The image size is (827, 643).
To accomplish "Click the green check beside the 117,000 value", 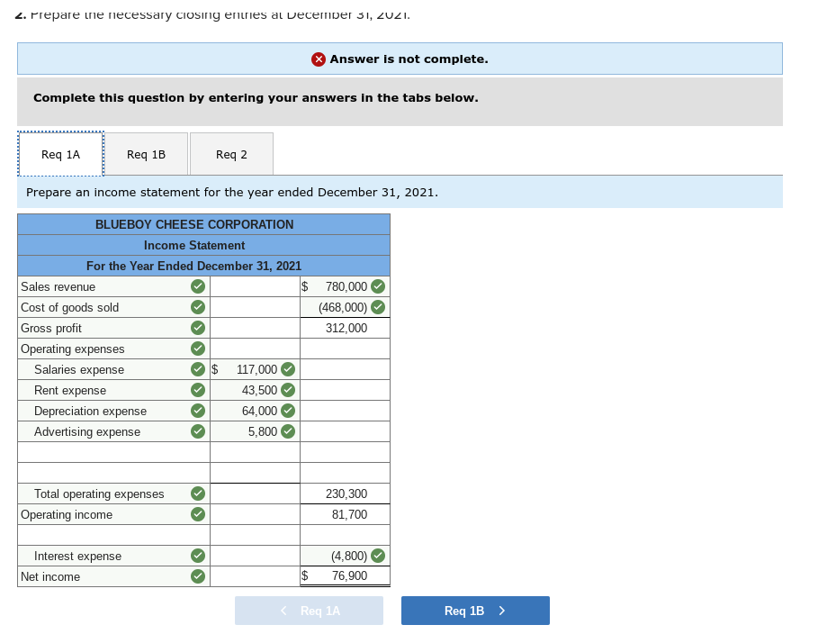I will pos(288,369).
